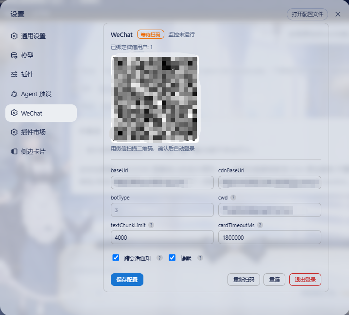Close the settings dialog with the X
Viewport: 349px width, 315px height.
pos(338,14)
